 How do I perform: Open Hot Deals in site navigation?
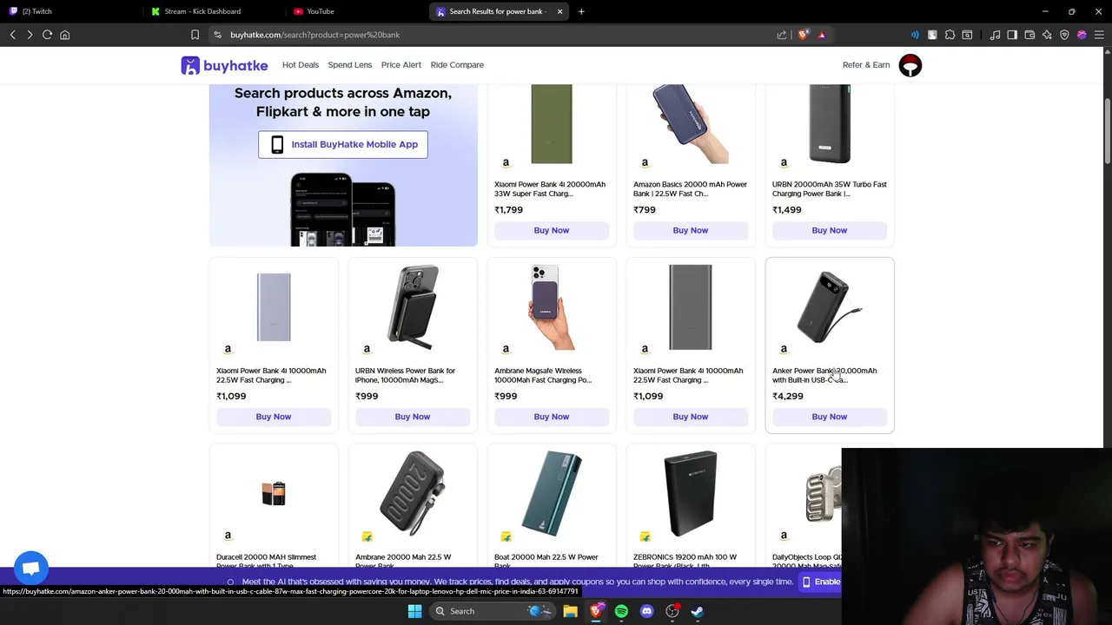[x=301, y=65]
